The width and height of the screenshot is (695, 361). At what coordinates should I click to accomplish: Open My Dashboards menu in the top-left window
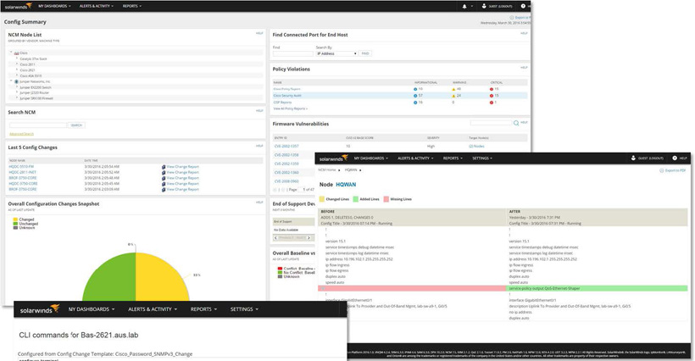pos(53,6)
